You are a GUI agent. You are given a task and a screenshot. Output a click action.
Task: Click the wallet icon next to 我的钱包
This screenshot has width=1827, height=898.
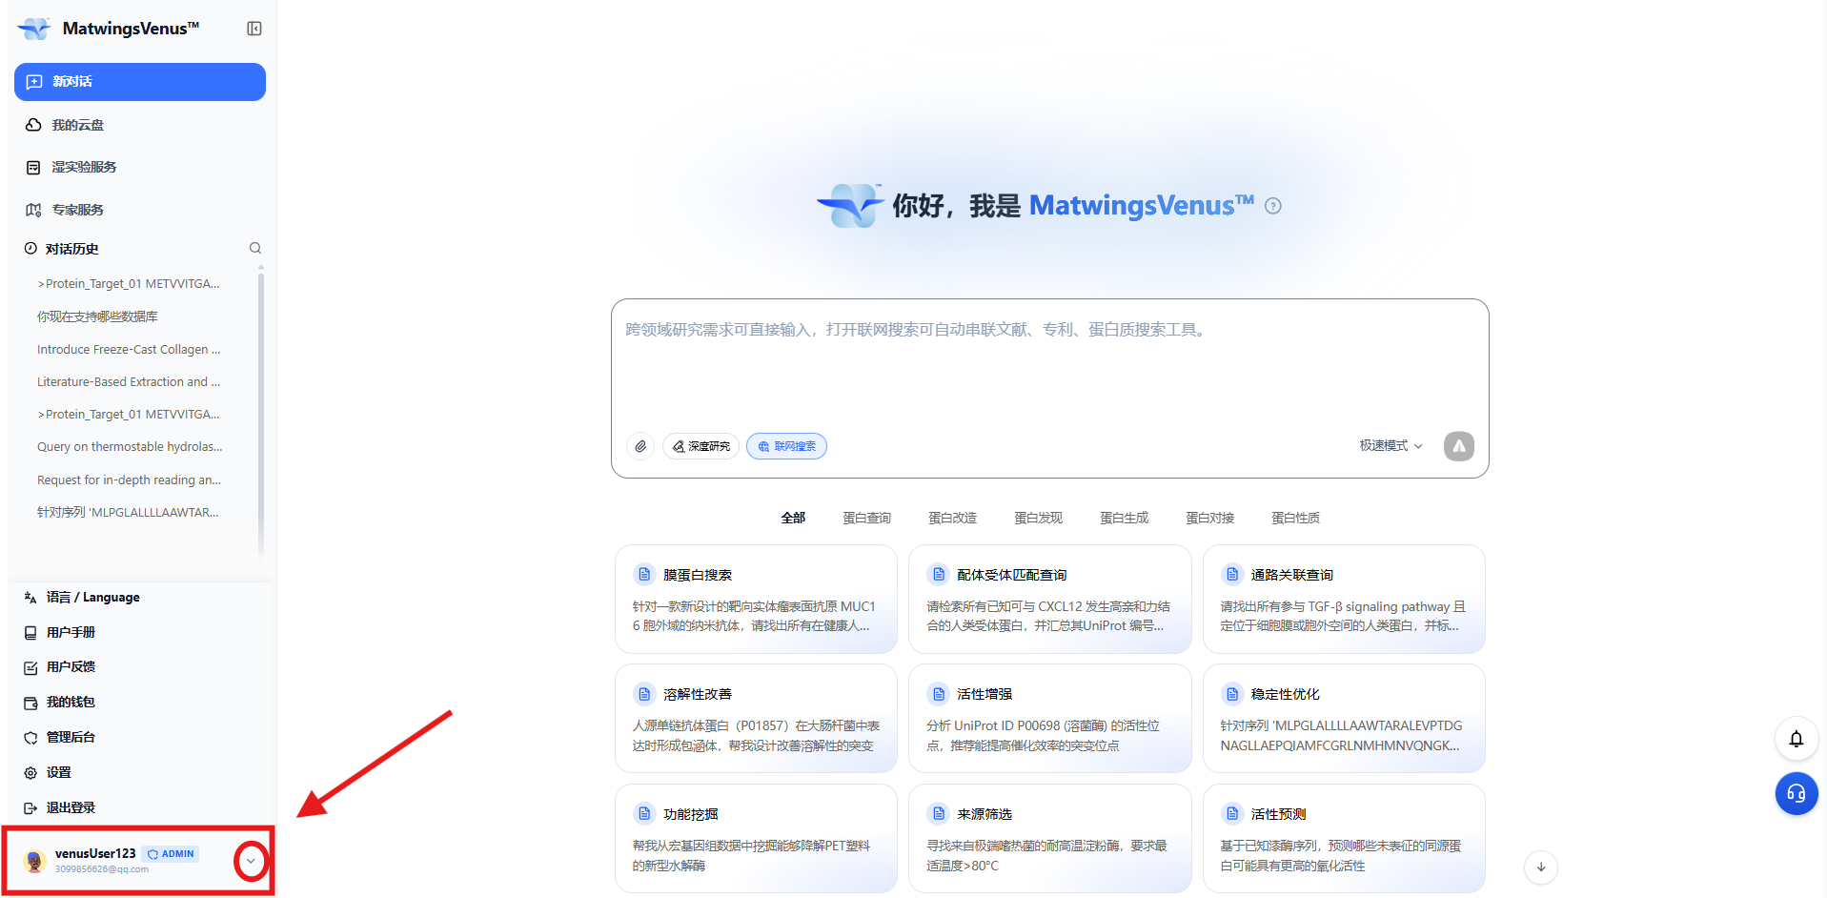(30, 703)
